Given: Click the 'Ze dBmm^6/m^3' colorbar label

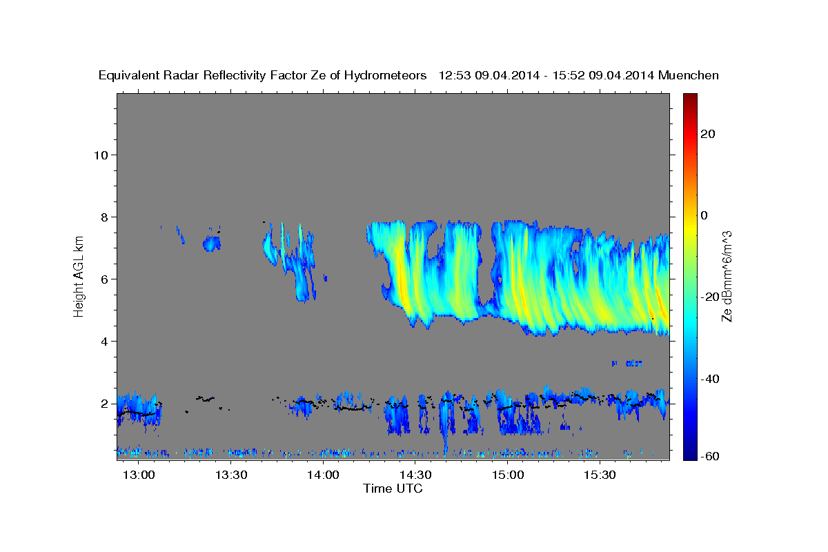Looking at the screenshot, I should click(726, 276).
